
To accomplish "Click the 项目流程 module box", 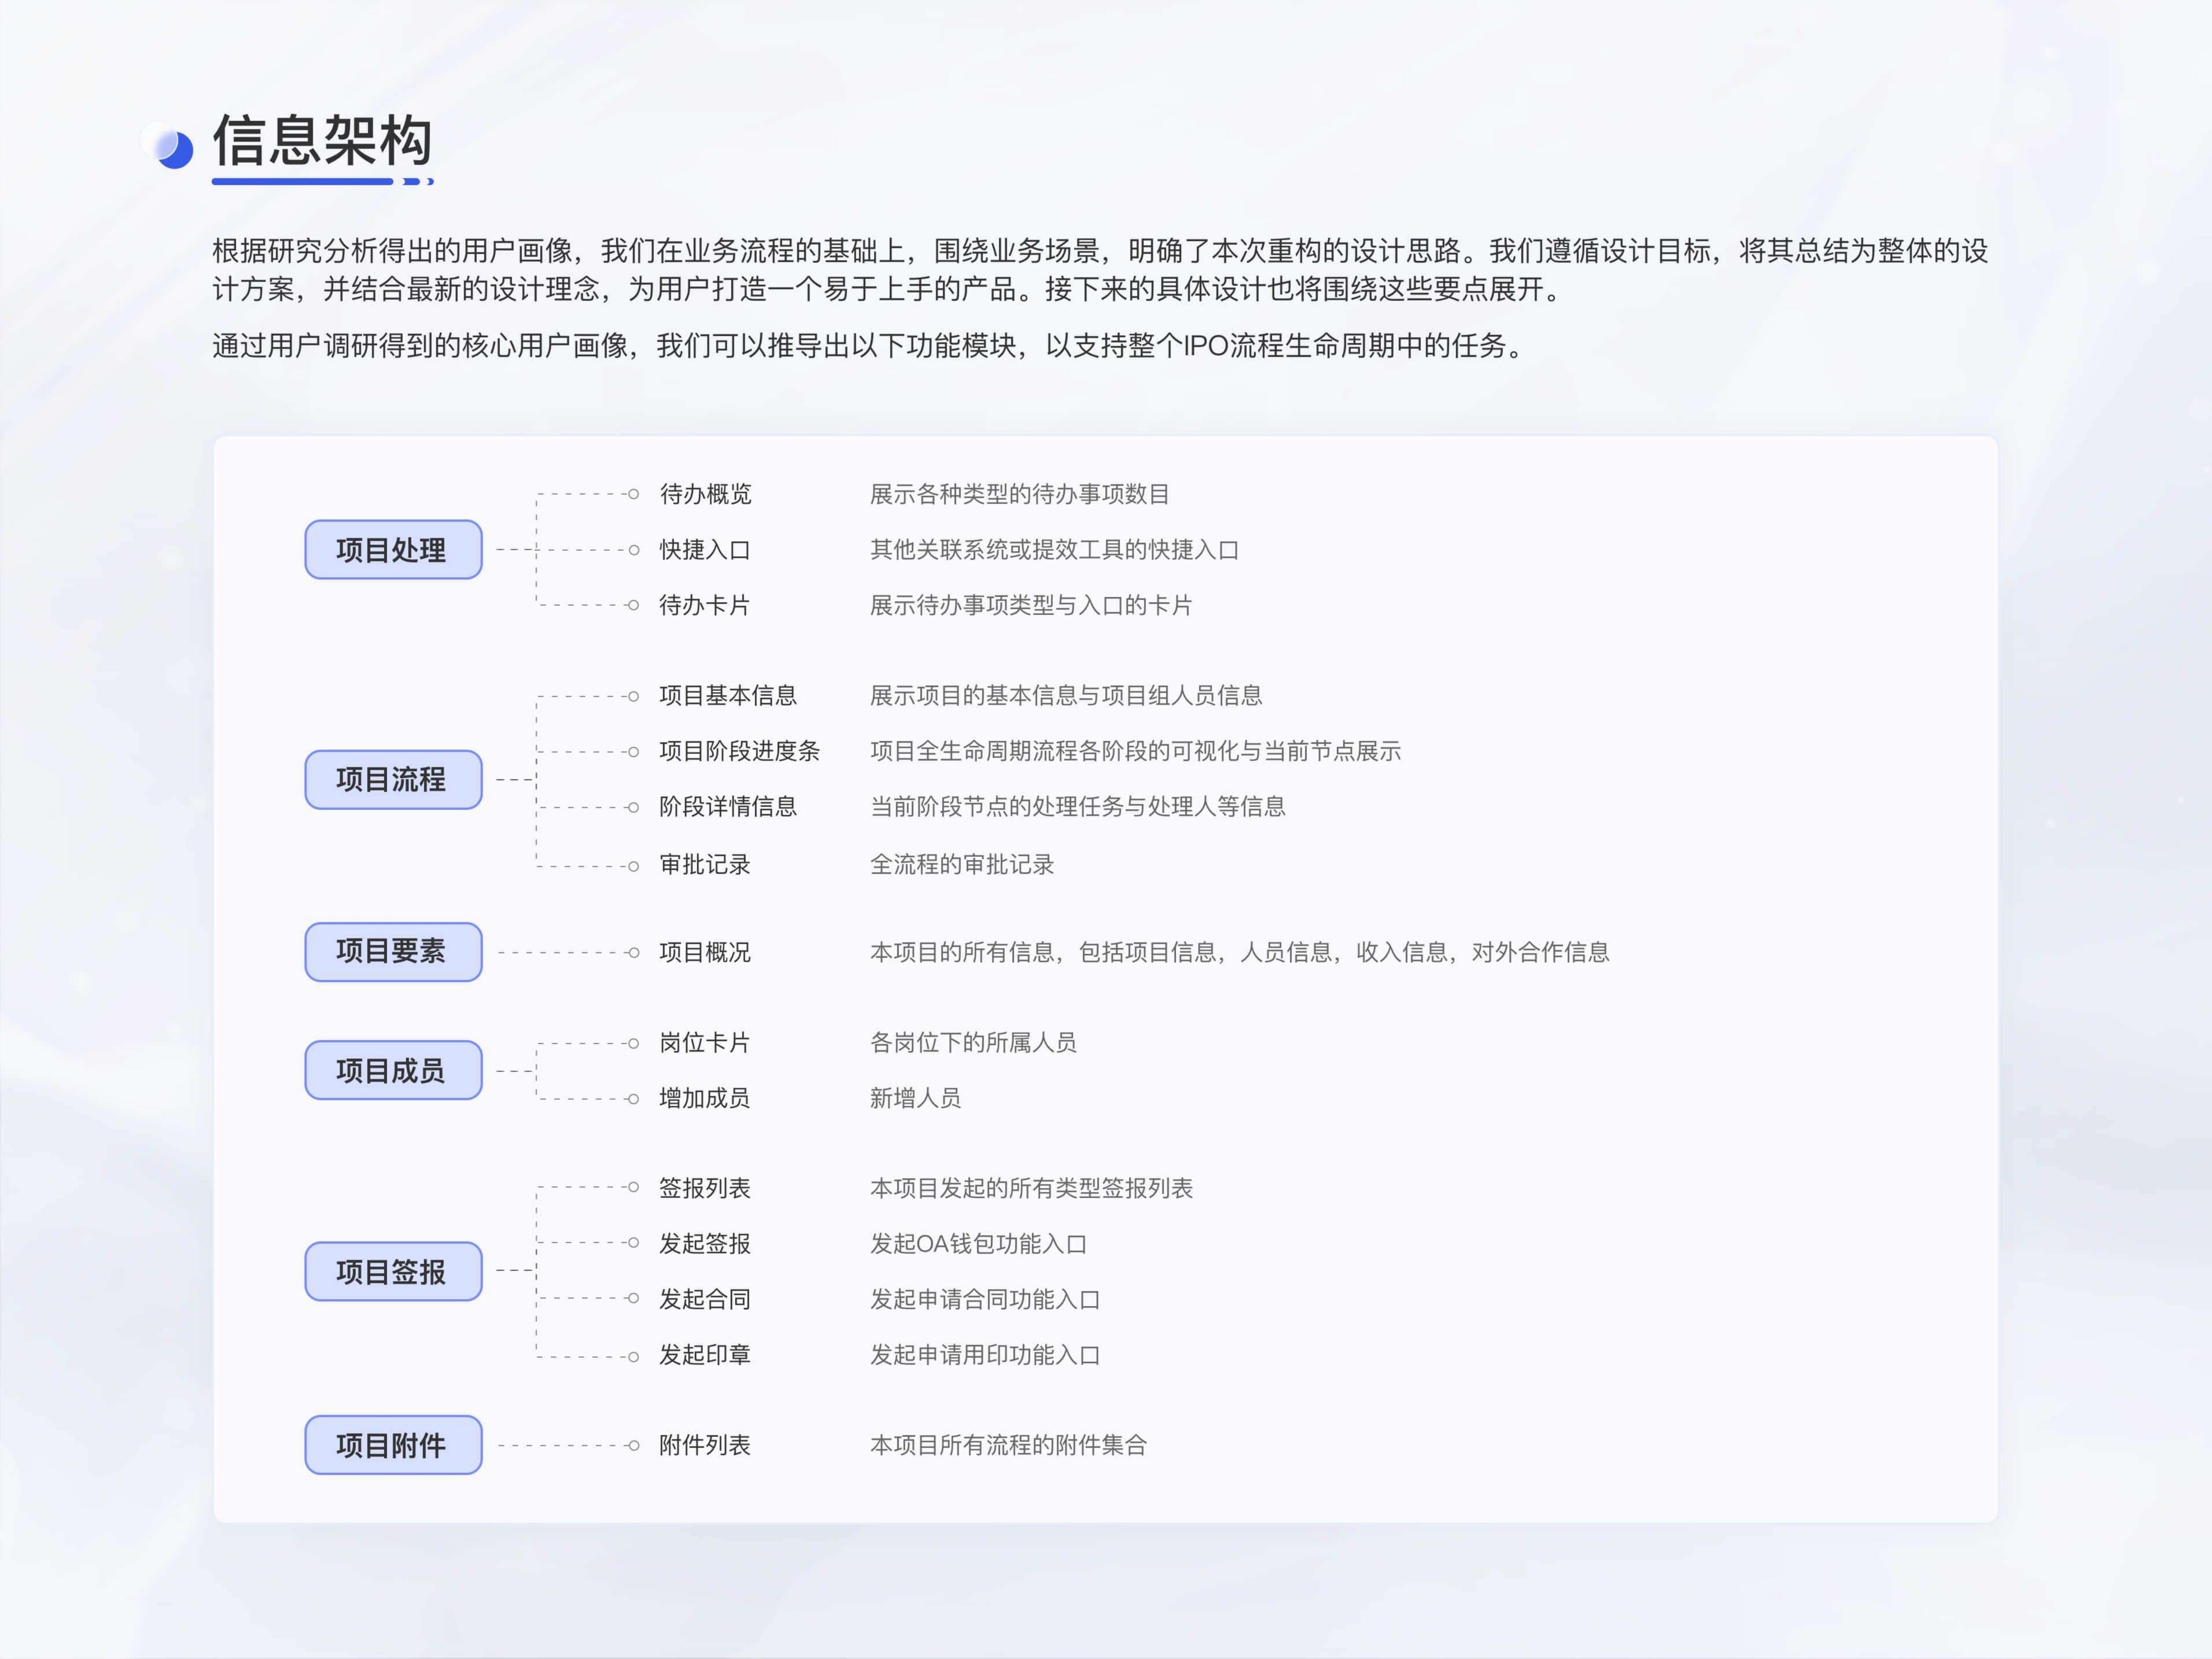I will 393,779.
